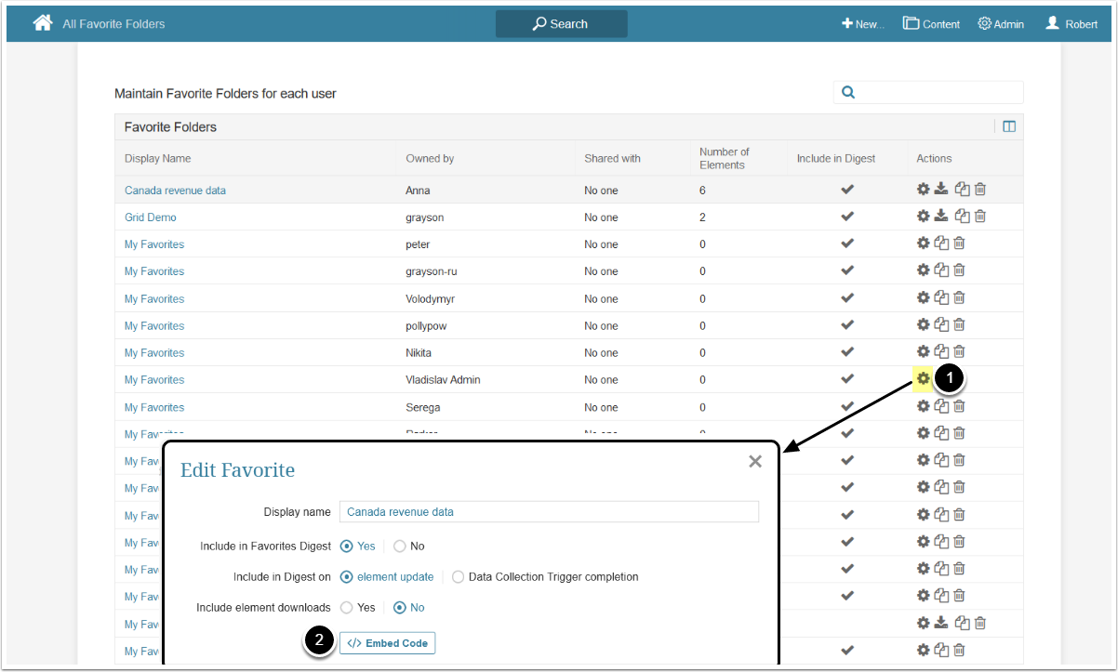
Task: Open the Content menu
Action: [x=931, y=24]
